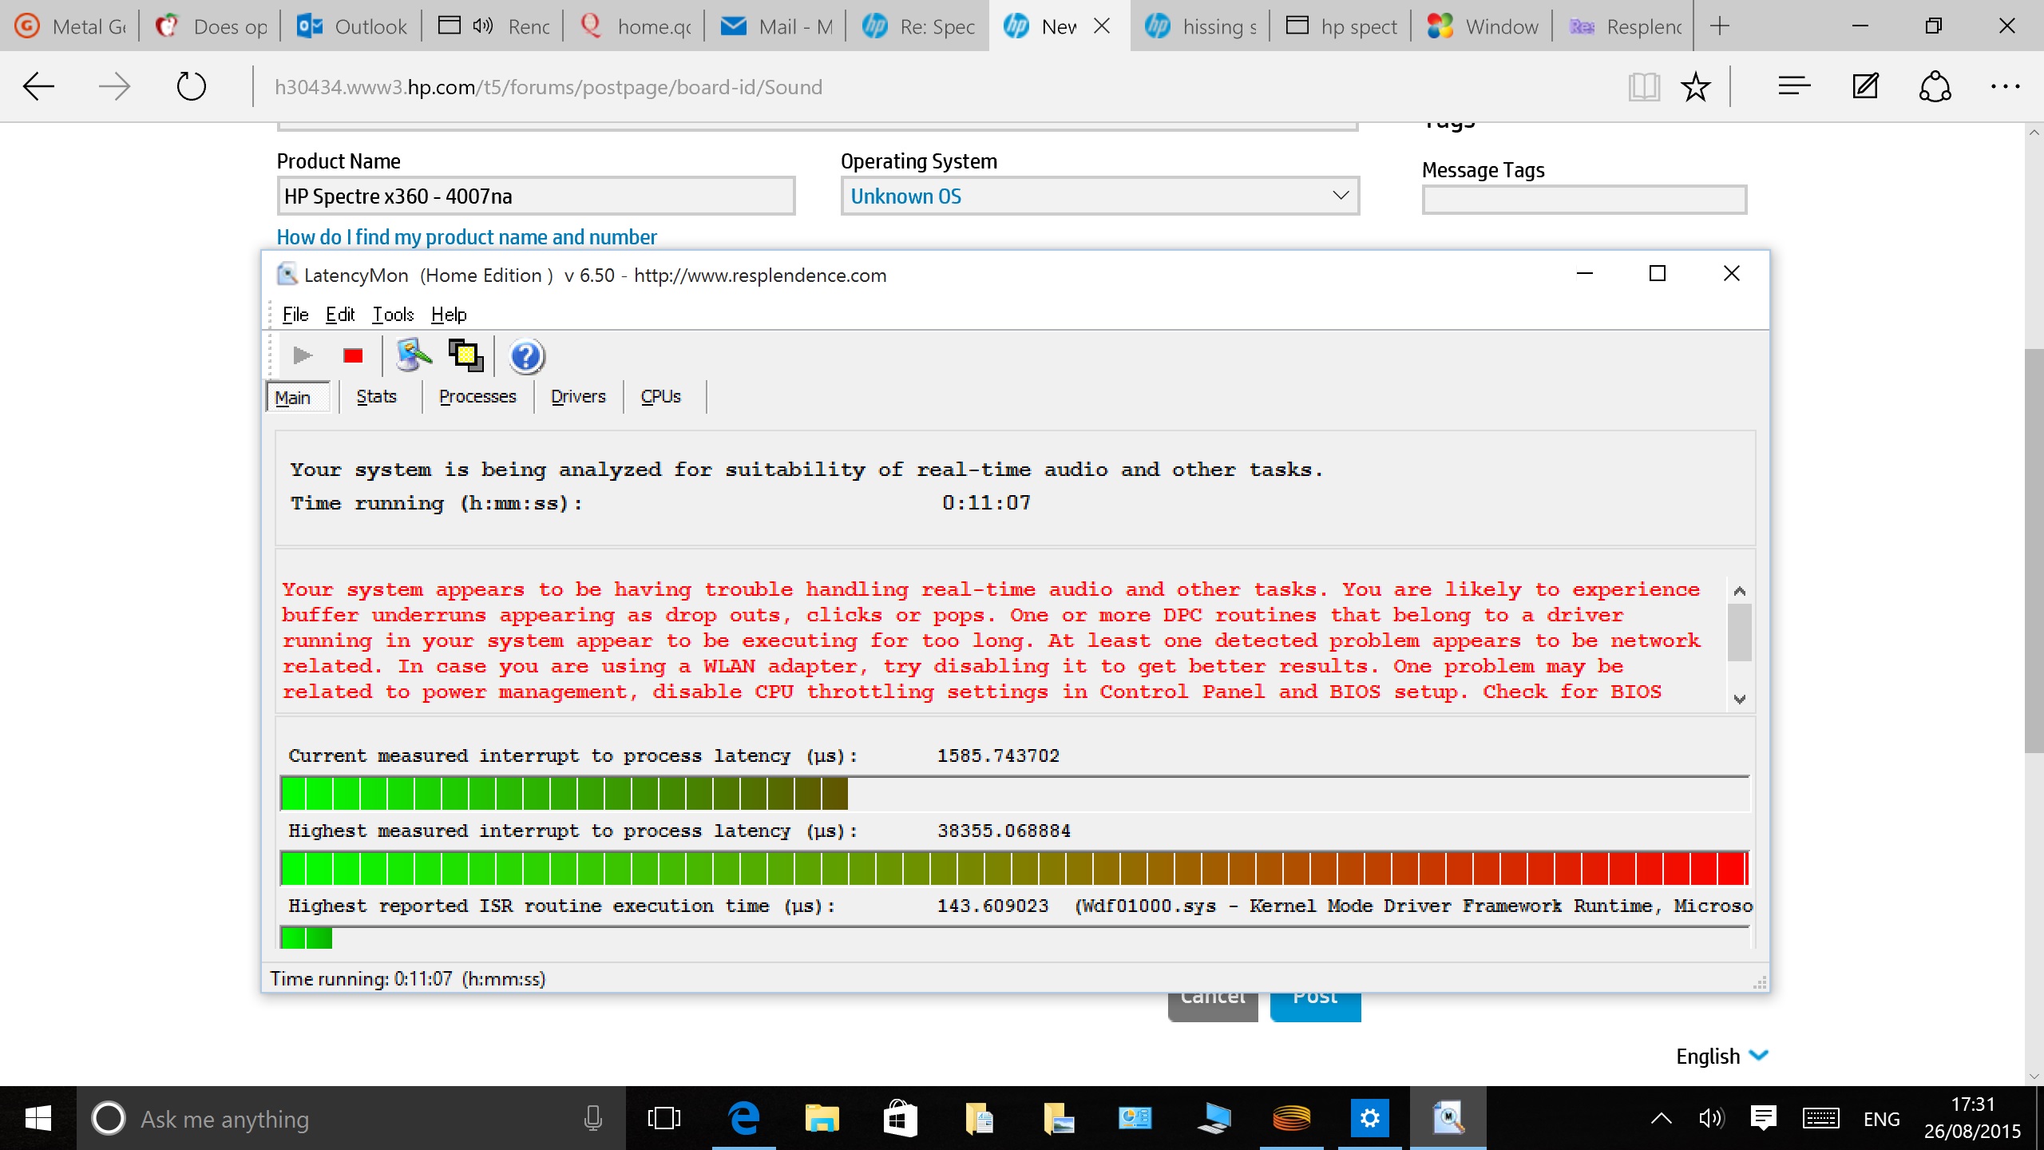The width and height of the screenshot is (2044, 1150).
Task: Mute the system volume in the tray
Action: click(1709, 1118)
